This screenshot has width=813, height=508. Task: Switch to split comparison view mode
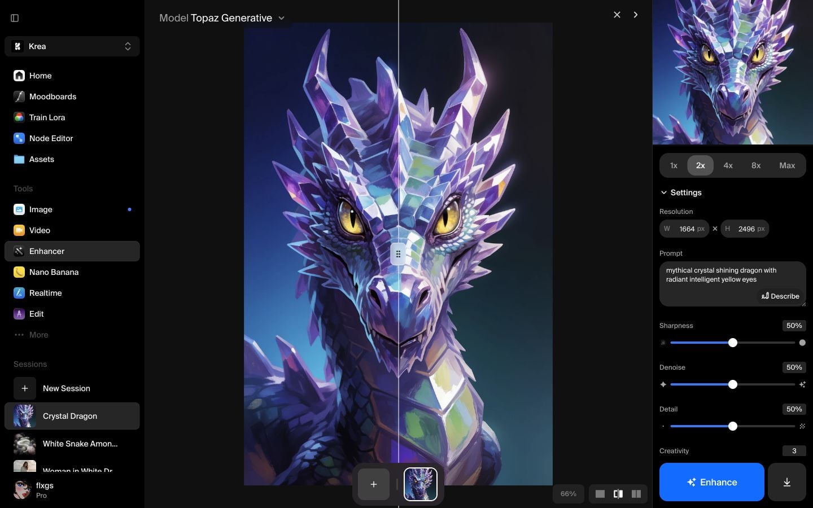pos(618,494)
